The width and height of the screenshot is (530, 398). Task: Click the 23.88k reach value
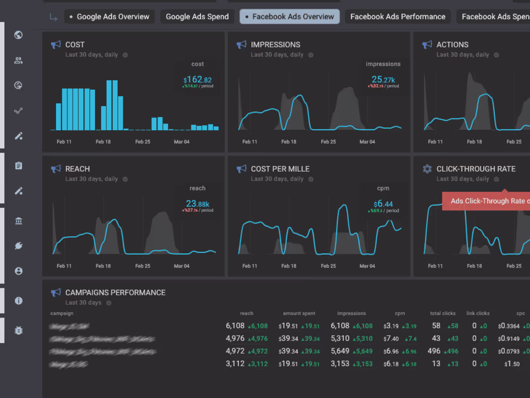(x=198, y=204)
